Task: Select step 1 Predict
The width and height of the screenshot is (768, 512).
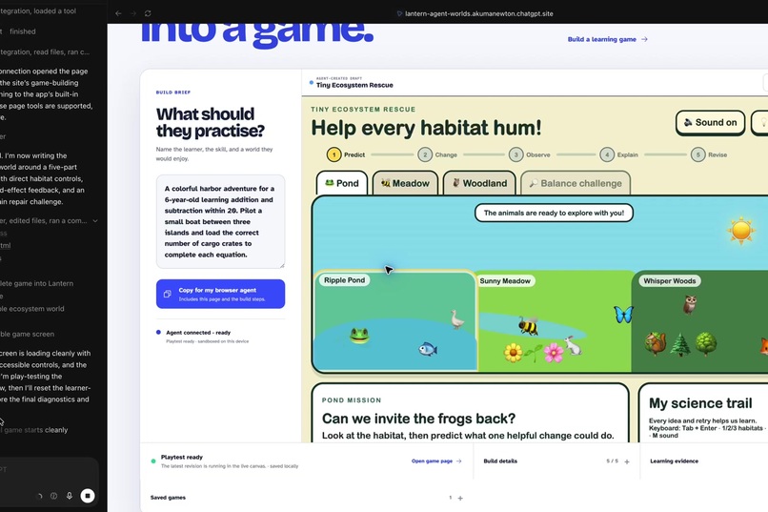Action: click(346, 154)
